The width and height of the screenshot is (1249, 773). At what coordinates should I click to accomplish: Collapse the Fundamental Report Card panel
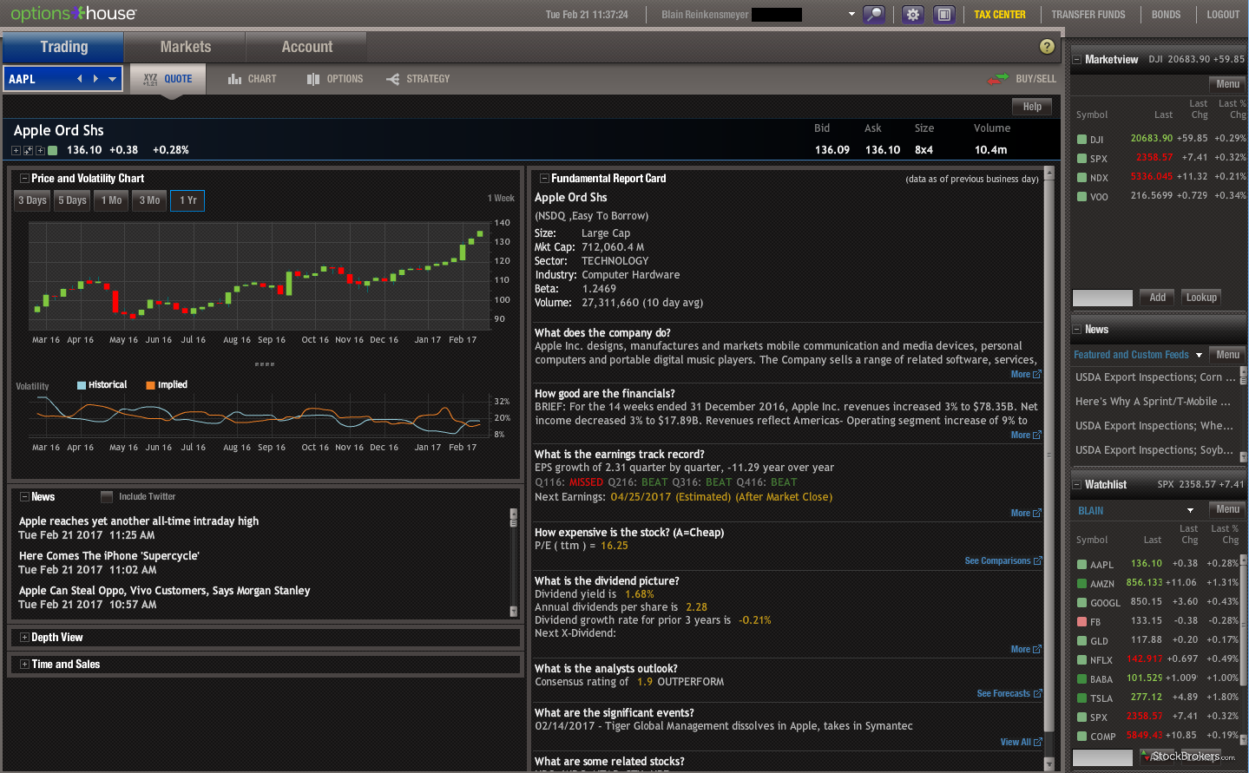pos(544,179)
